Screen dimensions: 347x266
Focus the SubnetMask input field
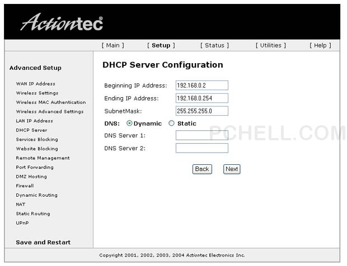201,111
